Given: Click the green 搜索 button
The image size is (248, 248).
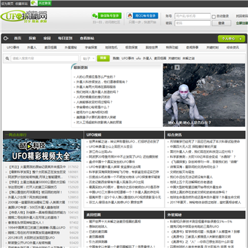Looking at the screenshot, I should tap(103, 58).
